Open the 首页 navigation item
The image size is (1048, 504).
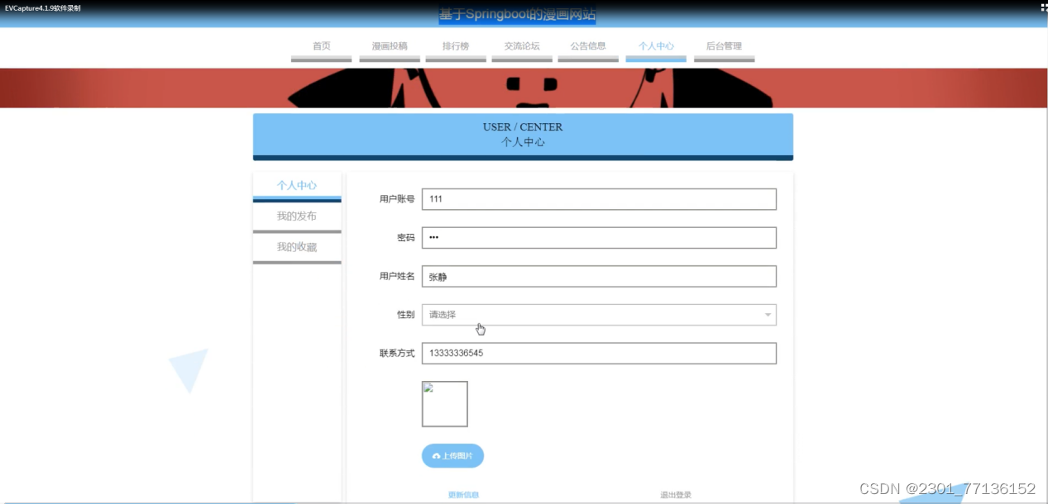323,45
